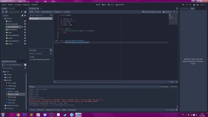The height and width of the screenshot is (117, 208).
Task: Toggle FileSystem split view mode
Action: coord(25,65)
